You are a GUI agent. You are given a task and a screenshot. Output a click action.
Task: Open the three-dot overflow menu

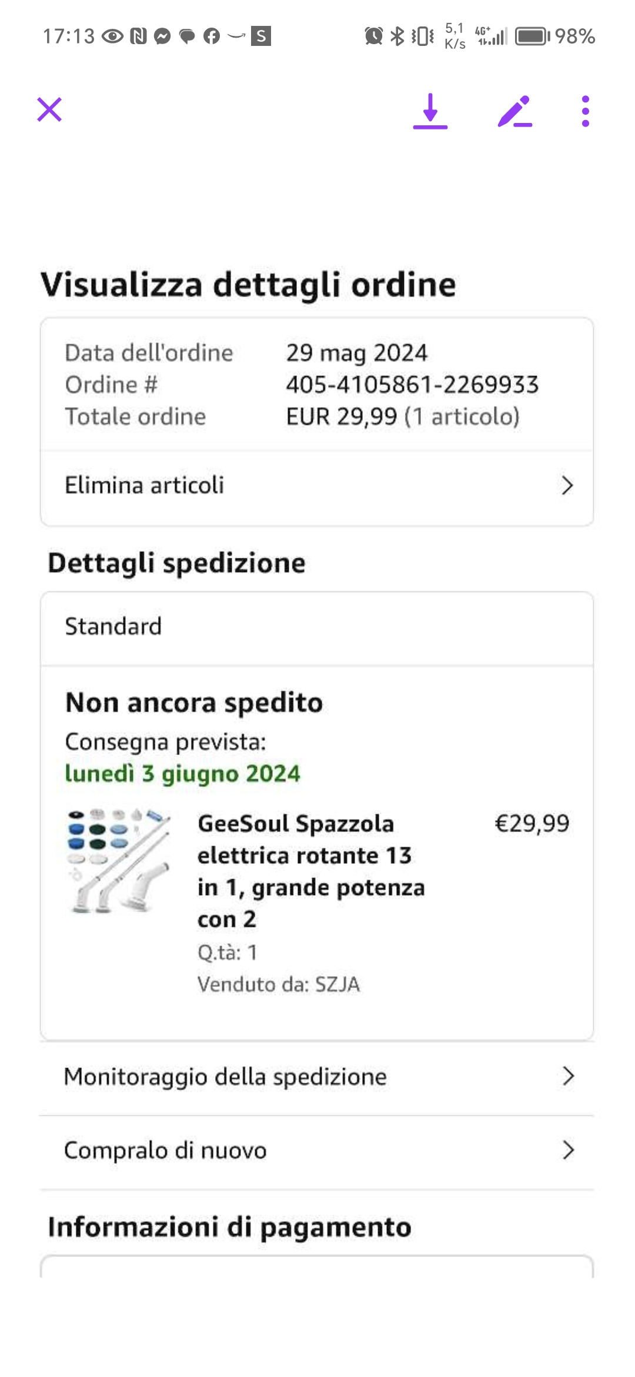pos(585,111)
